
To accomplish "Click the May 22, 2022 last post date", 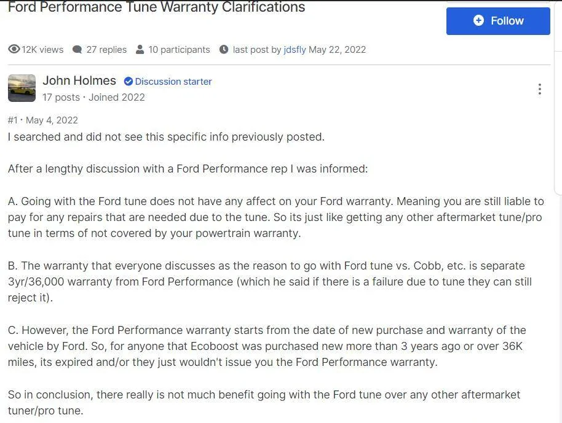I will [x=337, y=49].
